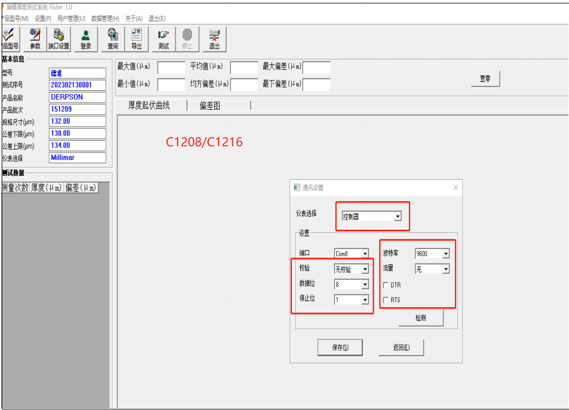Open the 查询 query toolbar icon

(x=113, y=39)
